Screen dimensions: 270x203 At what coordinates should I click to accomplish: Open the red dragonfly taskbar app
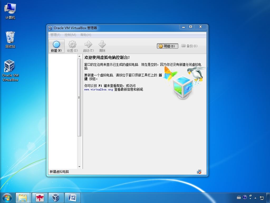[x=40, y=198]
